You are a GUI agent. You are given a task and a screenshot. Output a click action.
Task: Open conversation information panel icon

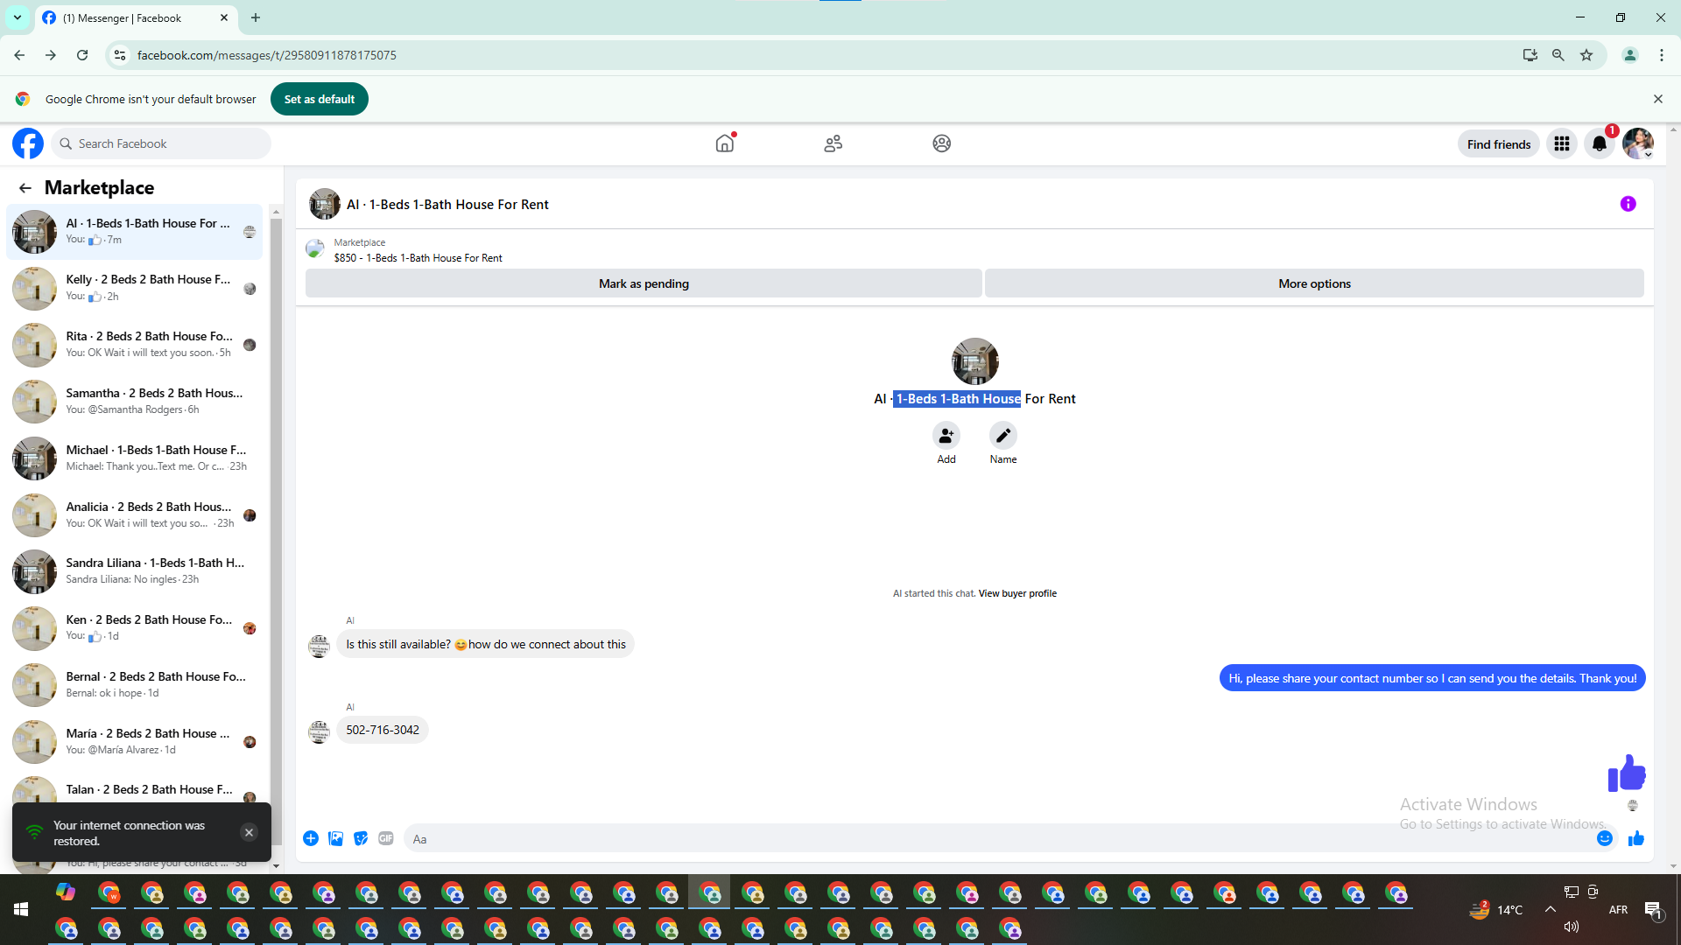(x=1628, y=204)
